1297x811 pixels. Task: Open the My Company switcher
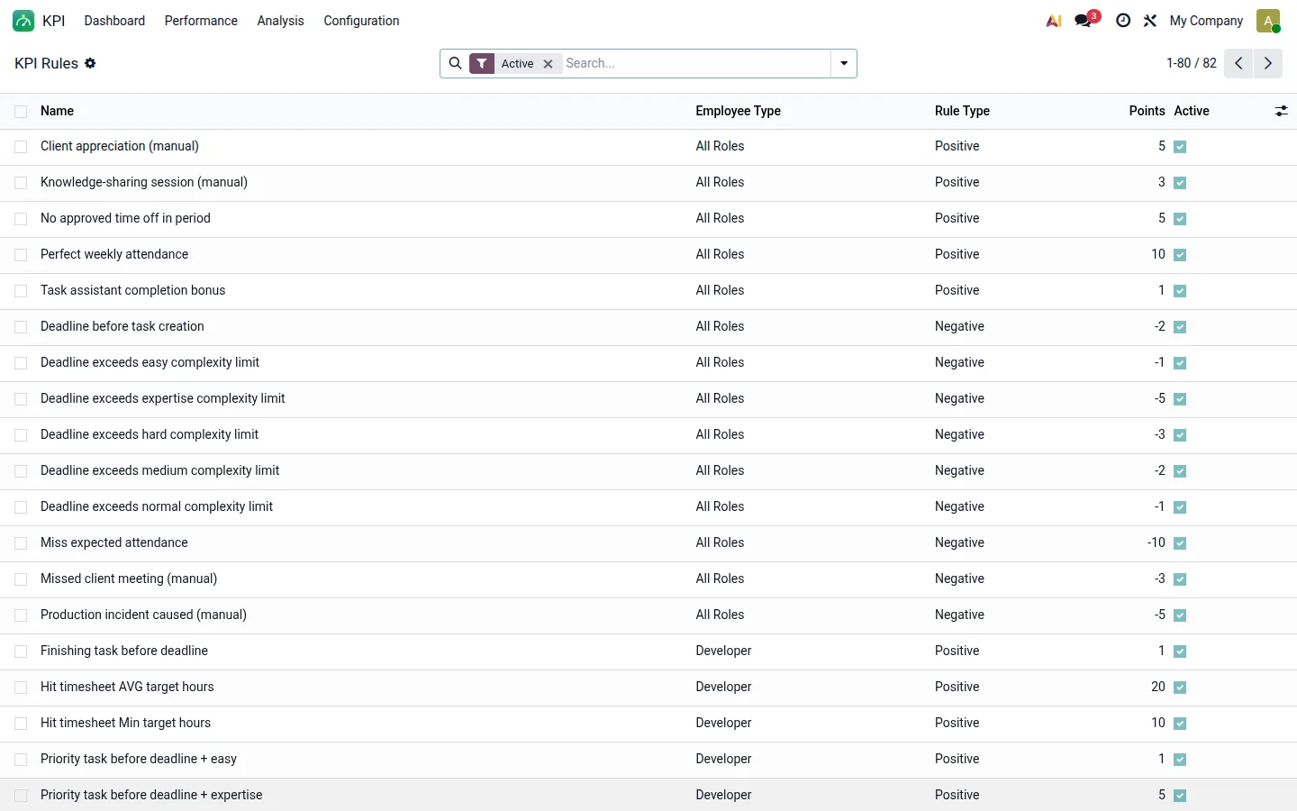pyautogui.click(x=1206, y=21)
